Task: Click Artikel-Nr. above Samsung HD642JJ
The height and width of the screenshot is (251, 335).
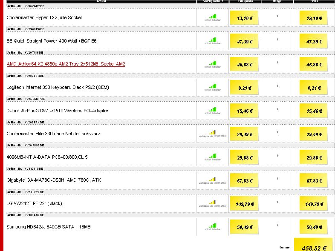Action: click(x=26, y=215)
